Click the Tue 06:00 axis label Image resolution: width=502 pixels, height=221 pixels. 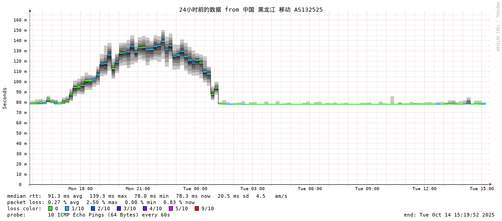click(310, 189)
